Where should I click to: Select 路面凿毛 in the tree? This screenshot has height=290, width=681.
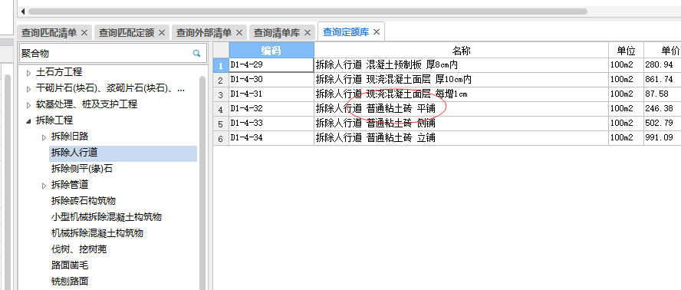pos(70,265)
